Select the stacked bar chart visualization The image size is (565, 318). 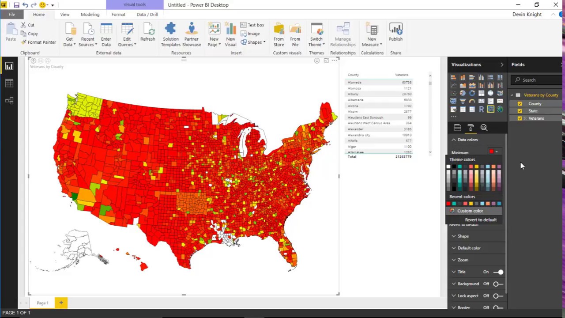(453, 77)
